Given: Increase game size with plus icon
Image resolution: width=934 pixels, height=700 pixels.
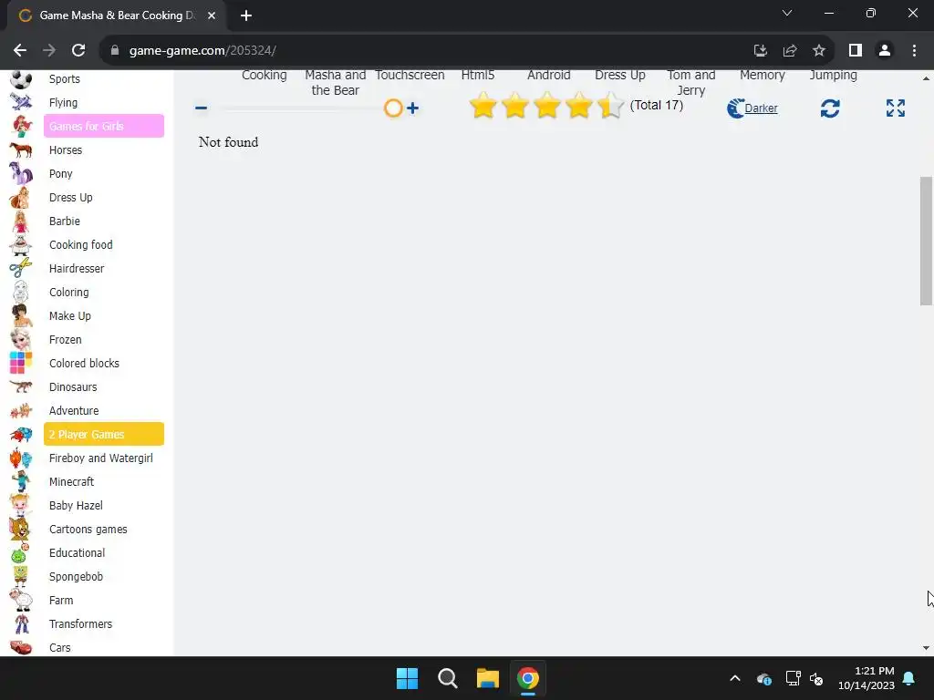Looking at the screenshot, I should [412, 108].
